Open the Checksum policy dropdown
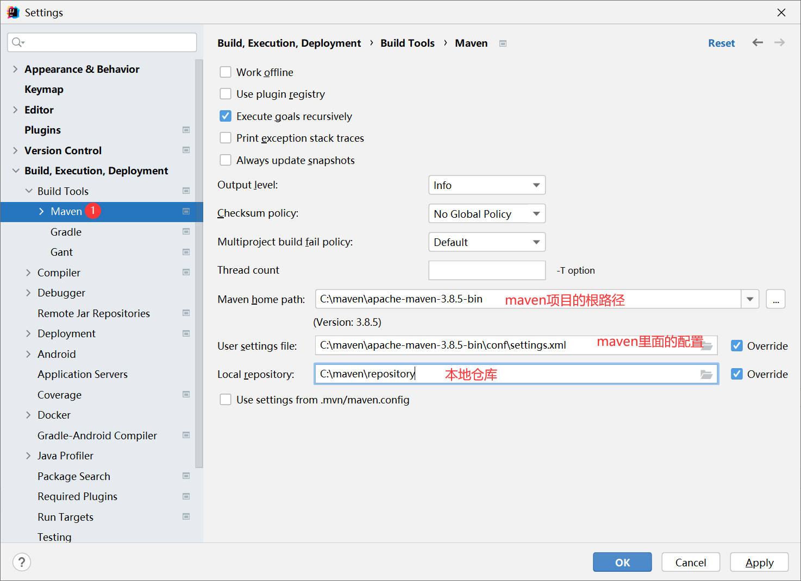The height and width of the screenshot is (581, 801). point(487,213)
